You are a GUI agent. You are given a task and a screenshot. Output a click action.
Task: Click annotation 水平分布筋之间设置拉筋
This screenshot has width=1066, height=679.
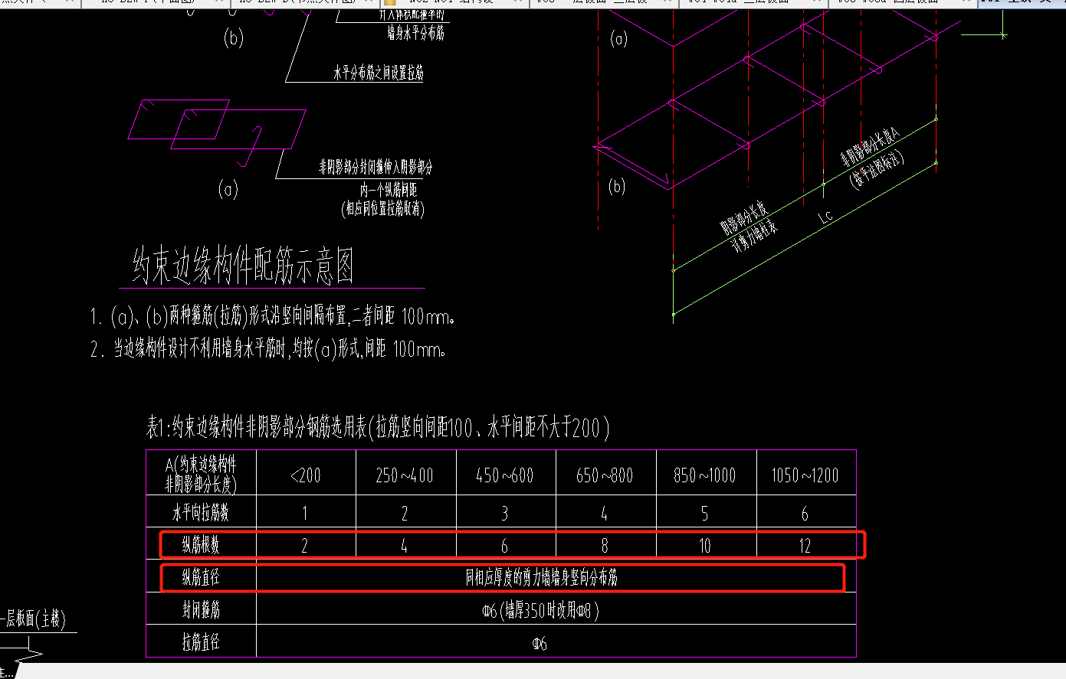(379, 73)
